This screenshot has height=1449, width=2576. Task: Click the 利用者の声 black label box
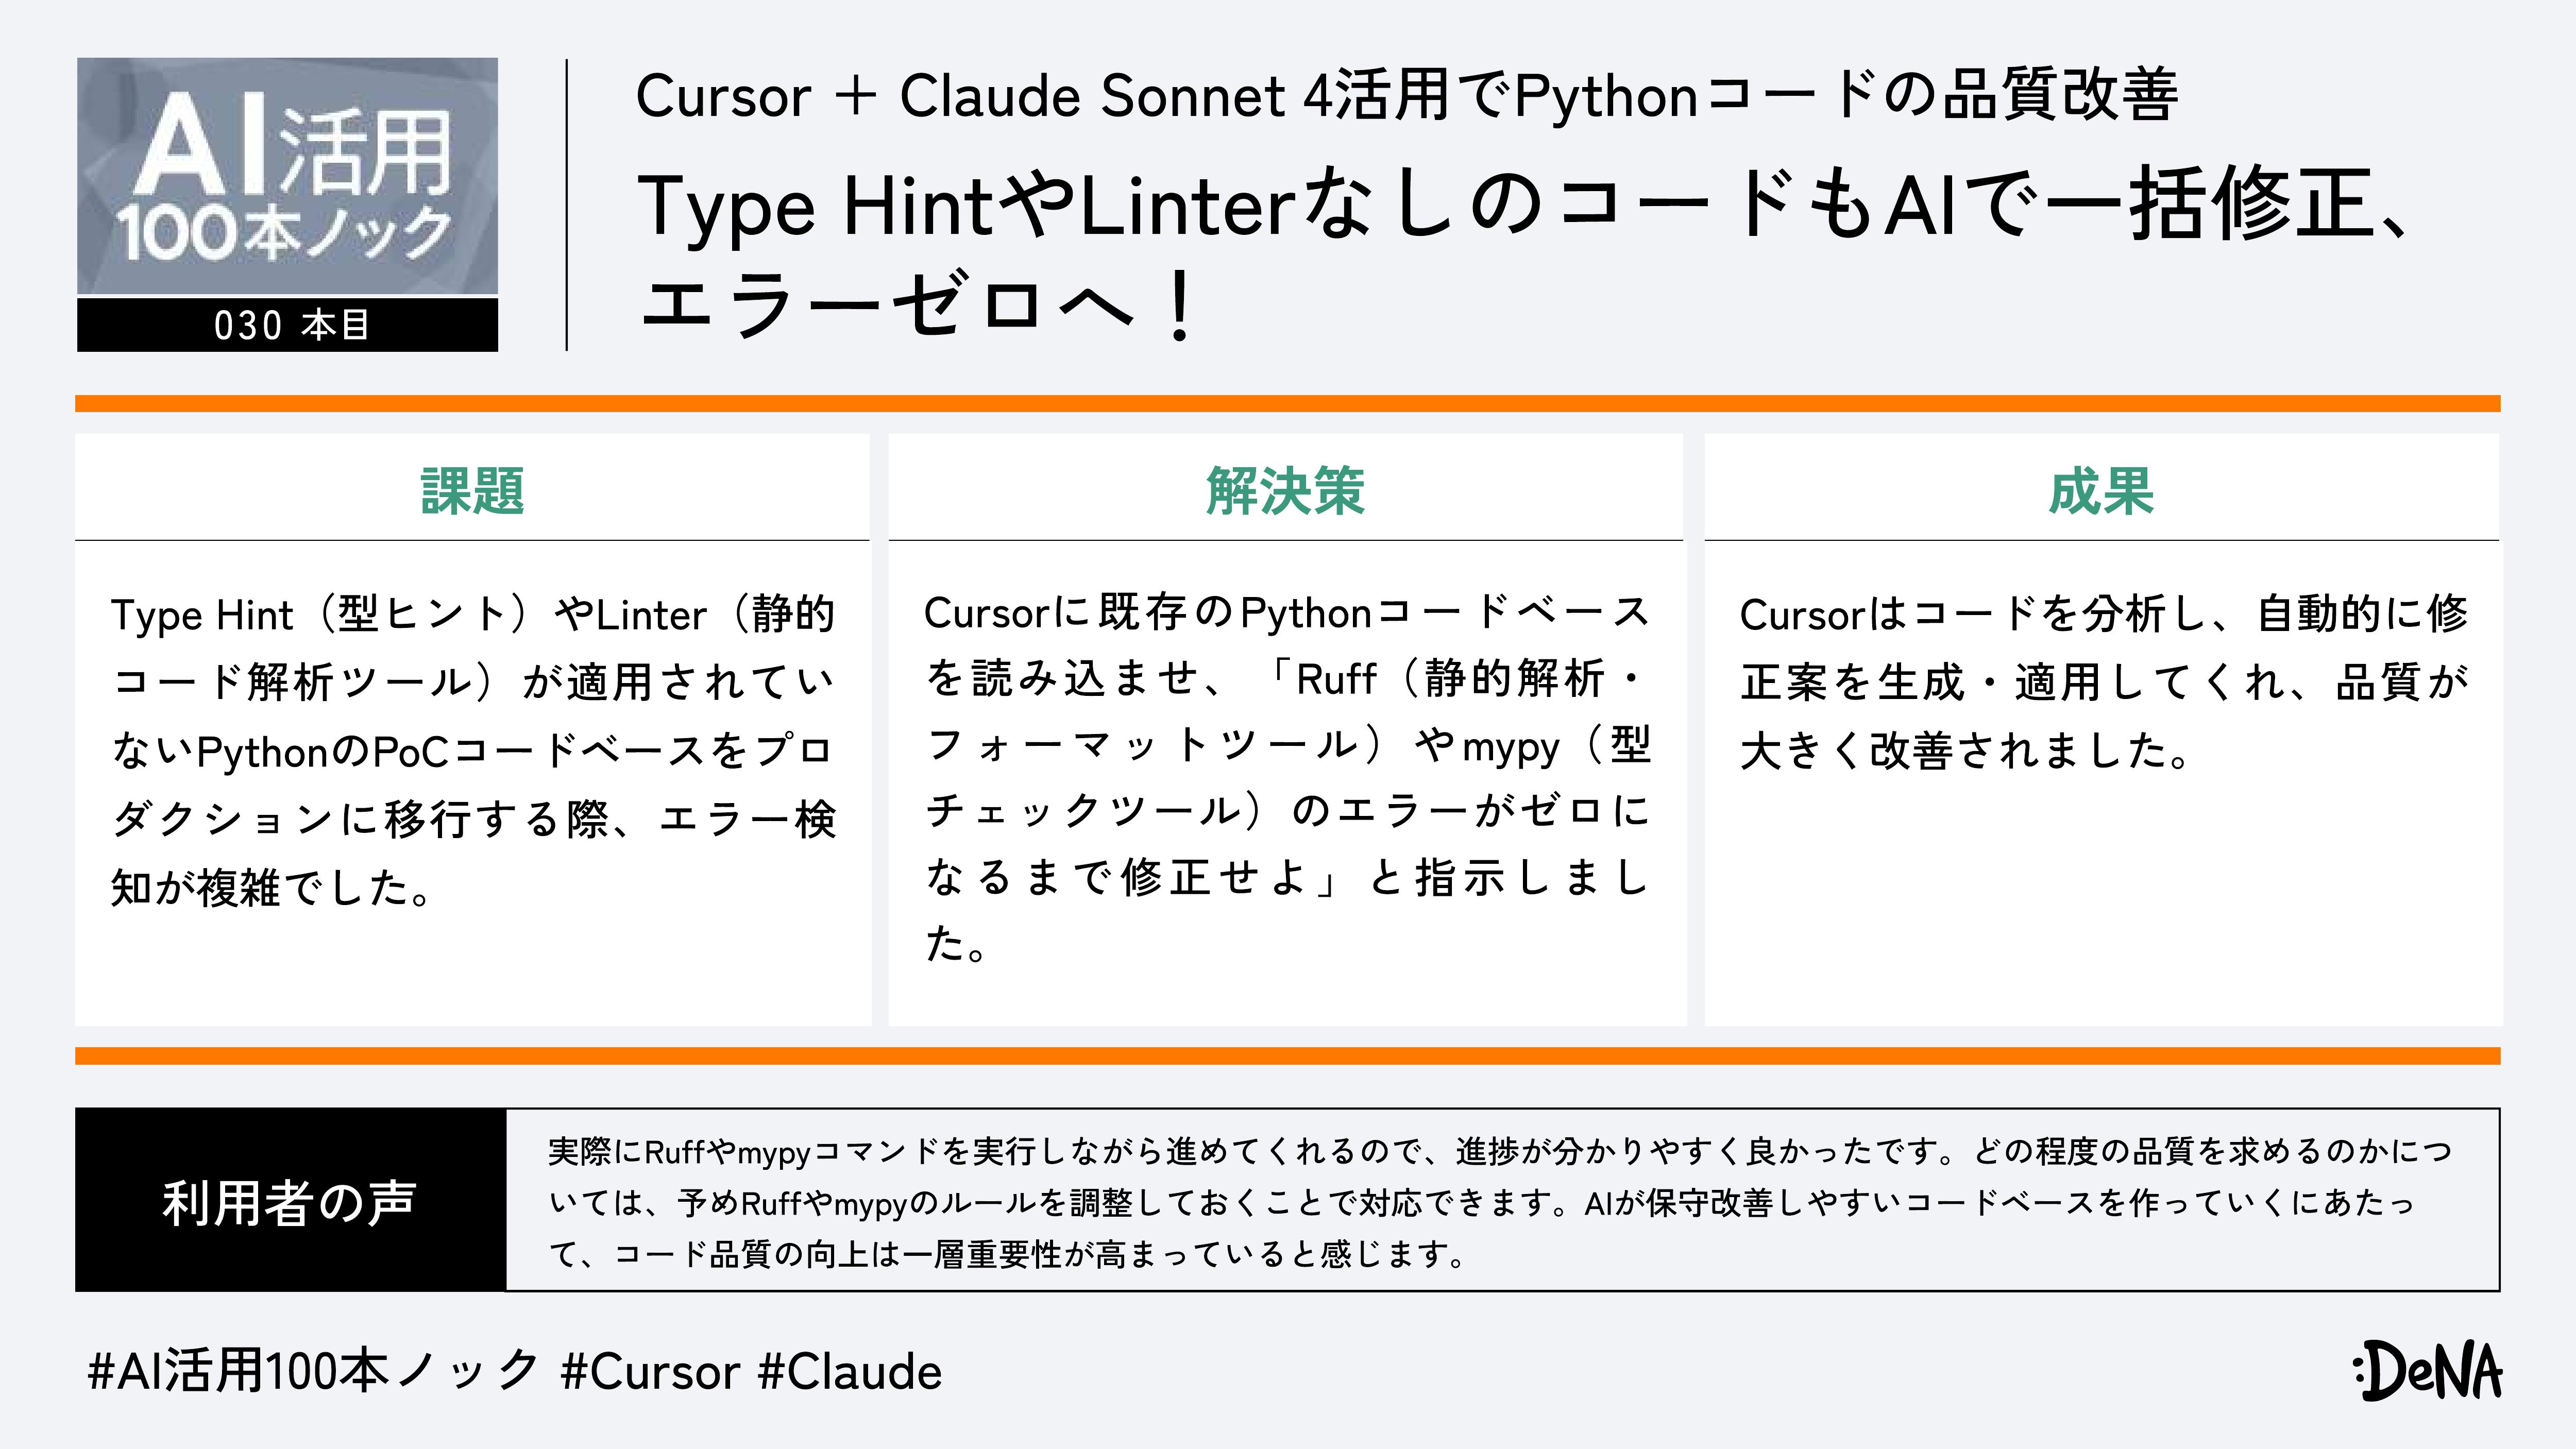coord(290,1200)
